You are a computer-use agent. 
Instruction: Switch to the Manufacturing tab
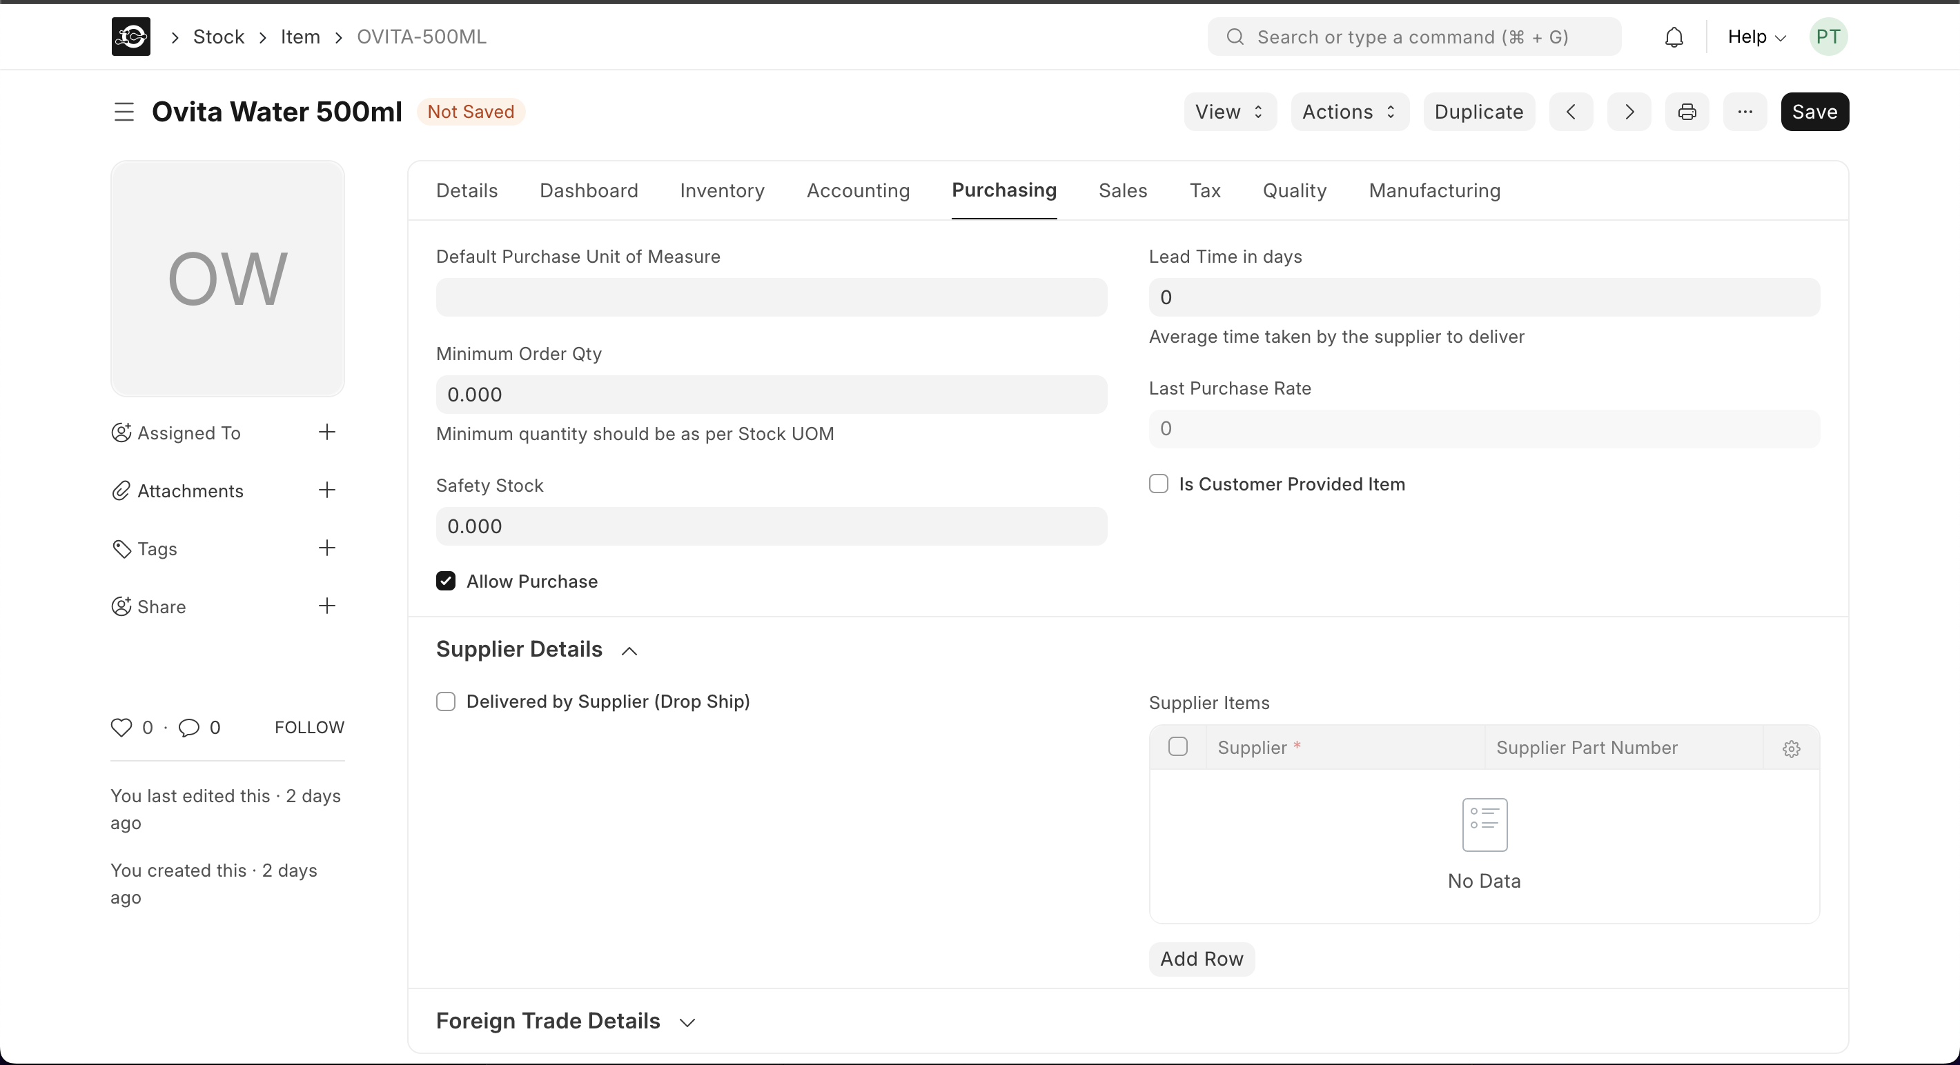point(1434,190)
